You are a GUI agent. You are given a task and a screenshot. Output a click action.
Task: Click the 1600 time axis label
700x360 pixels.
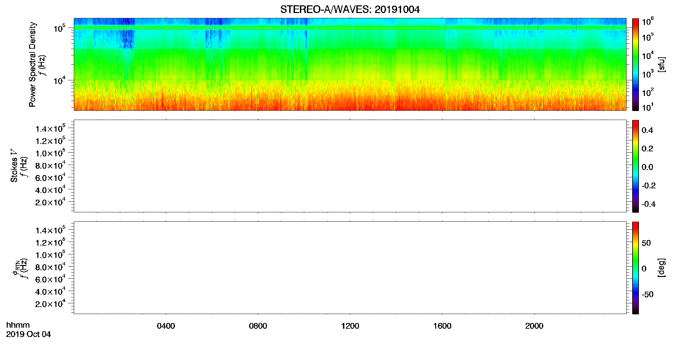442,326
